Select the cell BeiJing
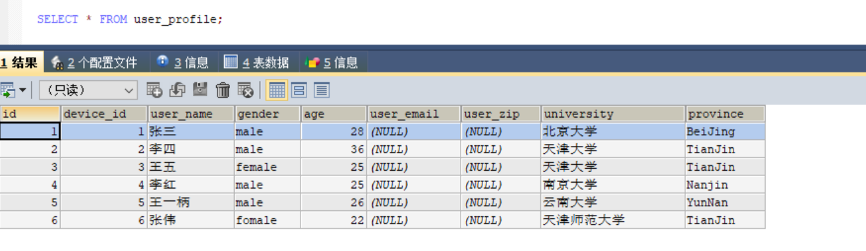This screenshot has width=866, height=251. click(x=726, y=131)
